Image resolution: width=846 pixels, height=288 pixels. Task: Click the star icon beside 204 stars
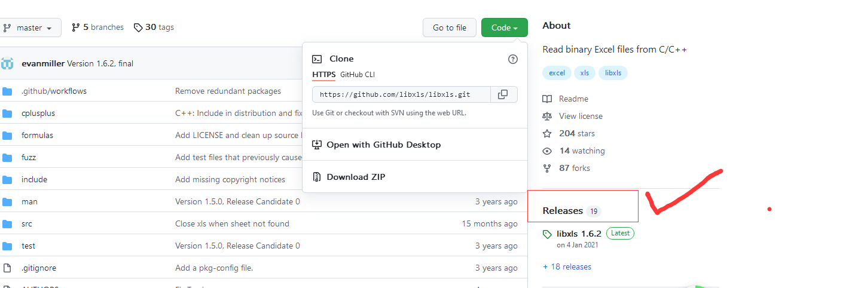[x=546, y=134]
